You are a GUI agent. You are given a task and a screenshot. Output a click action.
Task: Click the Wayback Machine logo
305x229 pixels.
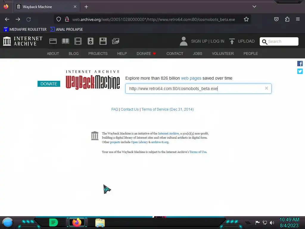tap(93, 80)
